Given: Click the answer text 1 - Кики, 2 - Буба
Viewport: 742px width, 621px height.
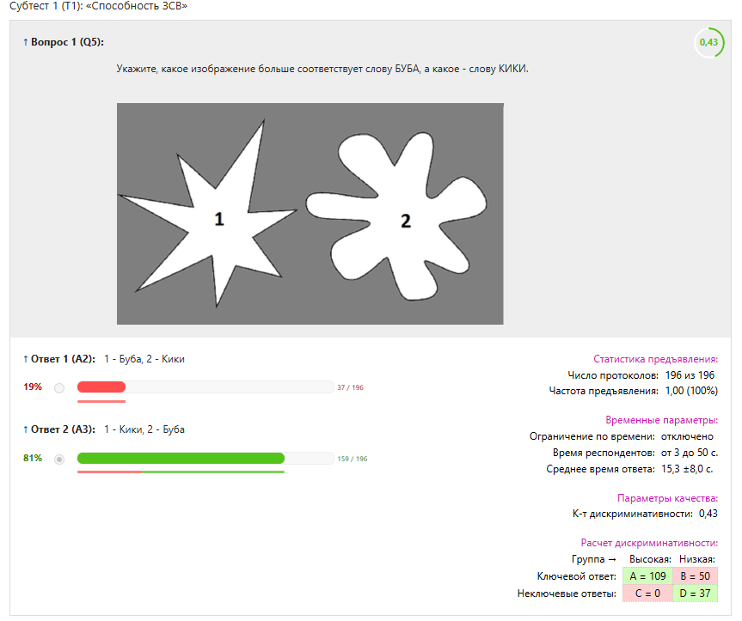Looking at the screenshot, I should 144,429.
